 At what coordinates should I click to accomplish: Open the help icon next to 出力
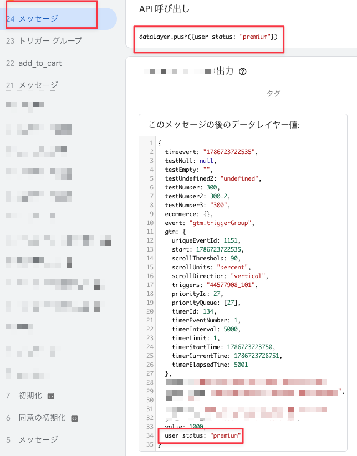pyautogui.click(x=243, y=71)
